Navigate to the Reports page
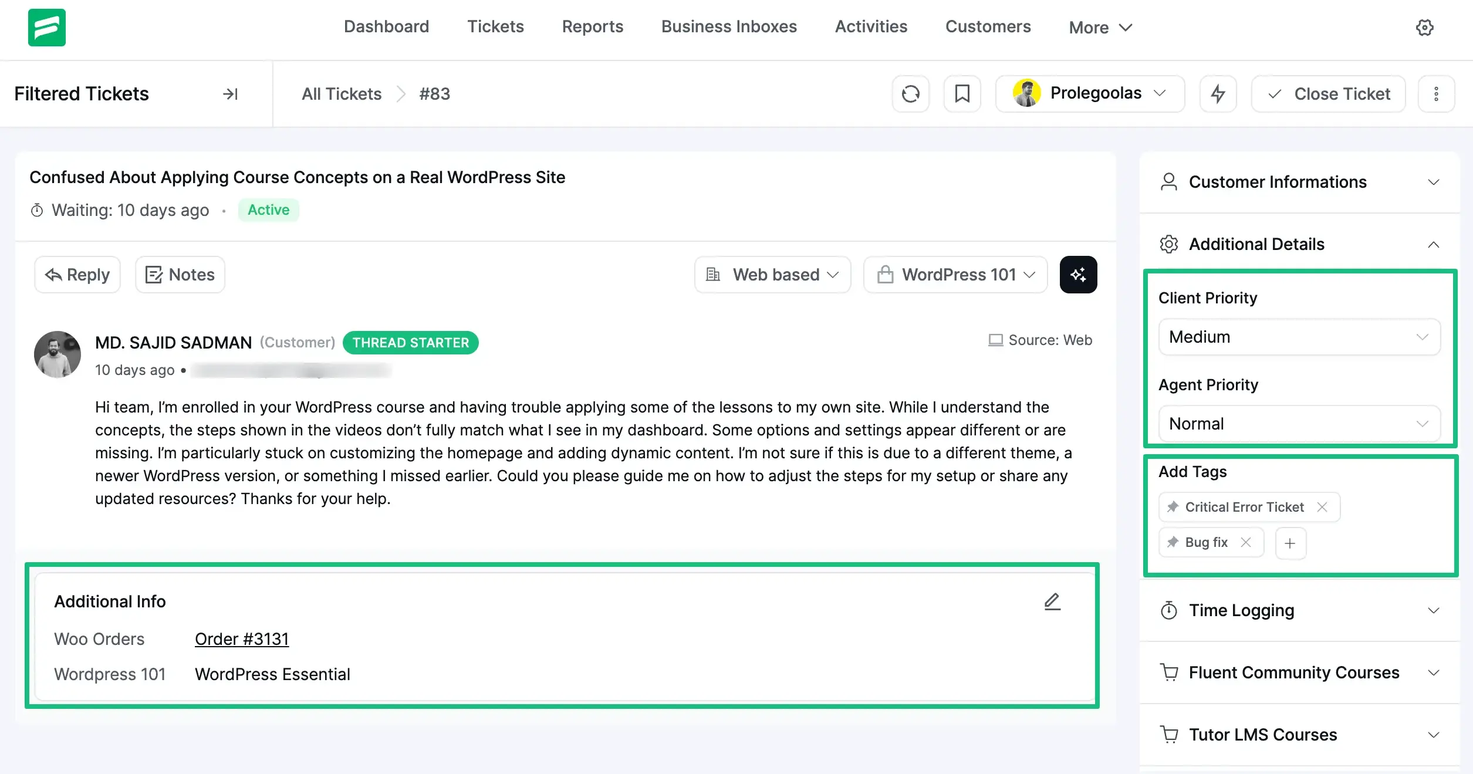This screenshot has height=774, width=1473. click(592, 26)
